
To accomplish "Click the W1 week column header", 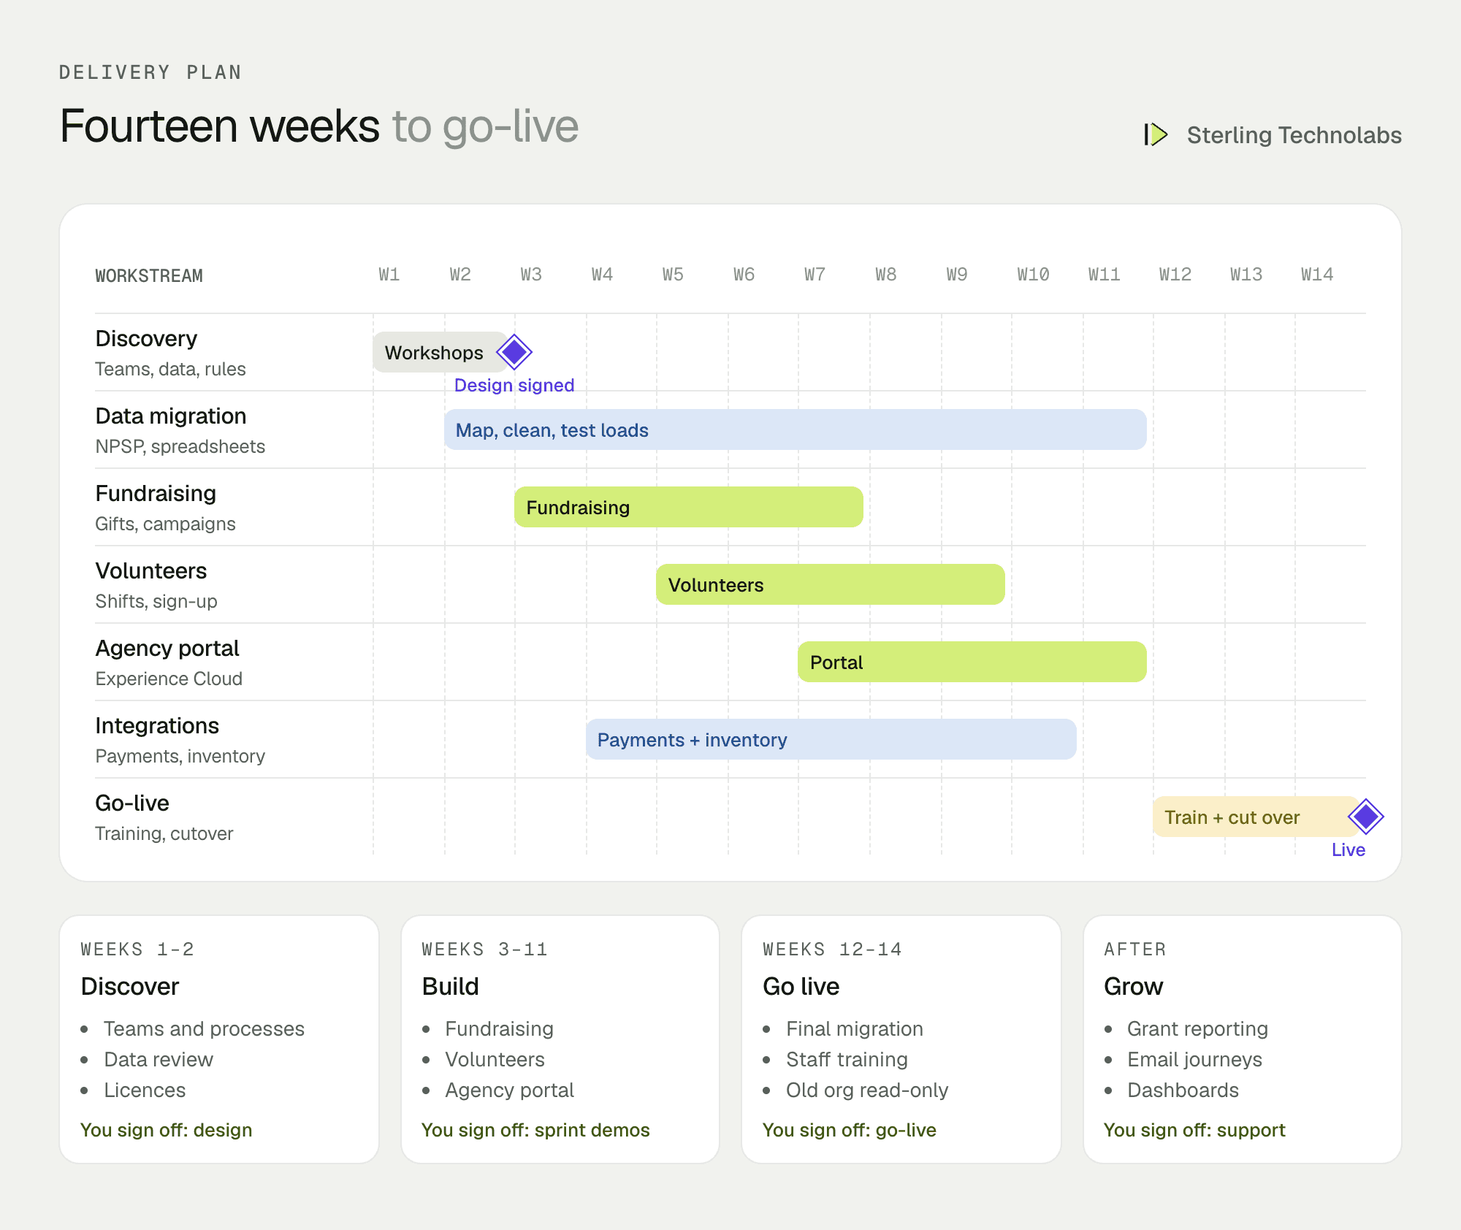I will tap(389, 275).
